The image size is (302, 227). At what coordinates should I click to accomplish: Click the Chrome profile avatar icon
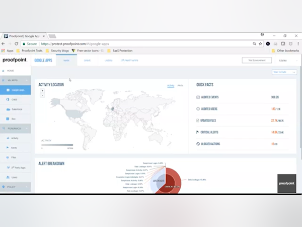tap(262, 34)
